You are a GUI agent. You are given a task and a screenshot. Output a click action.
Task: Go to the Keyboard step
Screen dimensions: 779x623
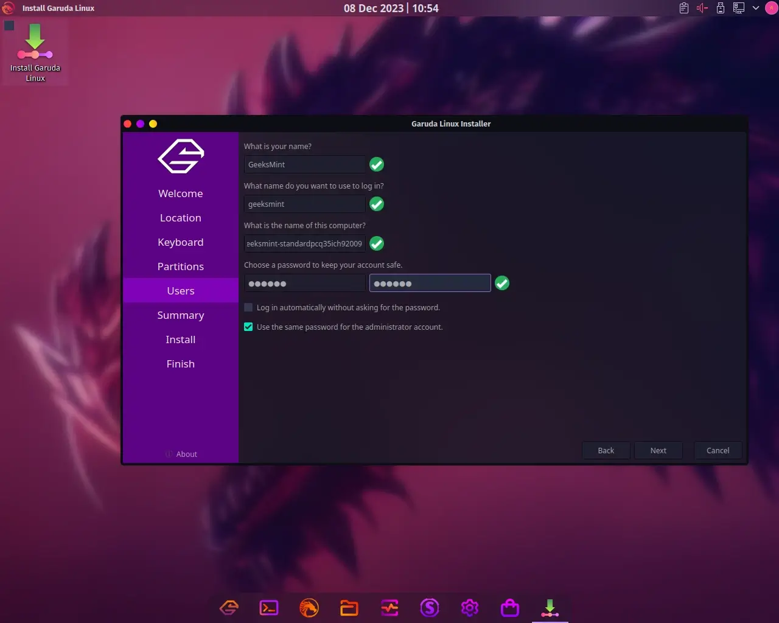181,242
